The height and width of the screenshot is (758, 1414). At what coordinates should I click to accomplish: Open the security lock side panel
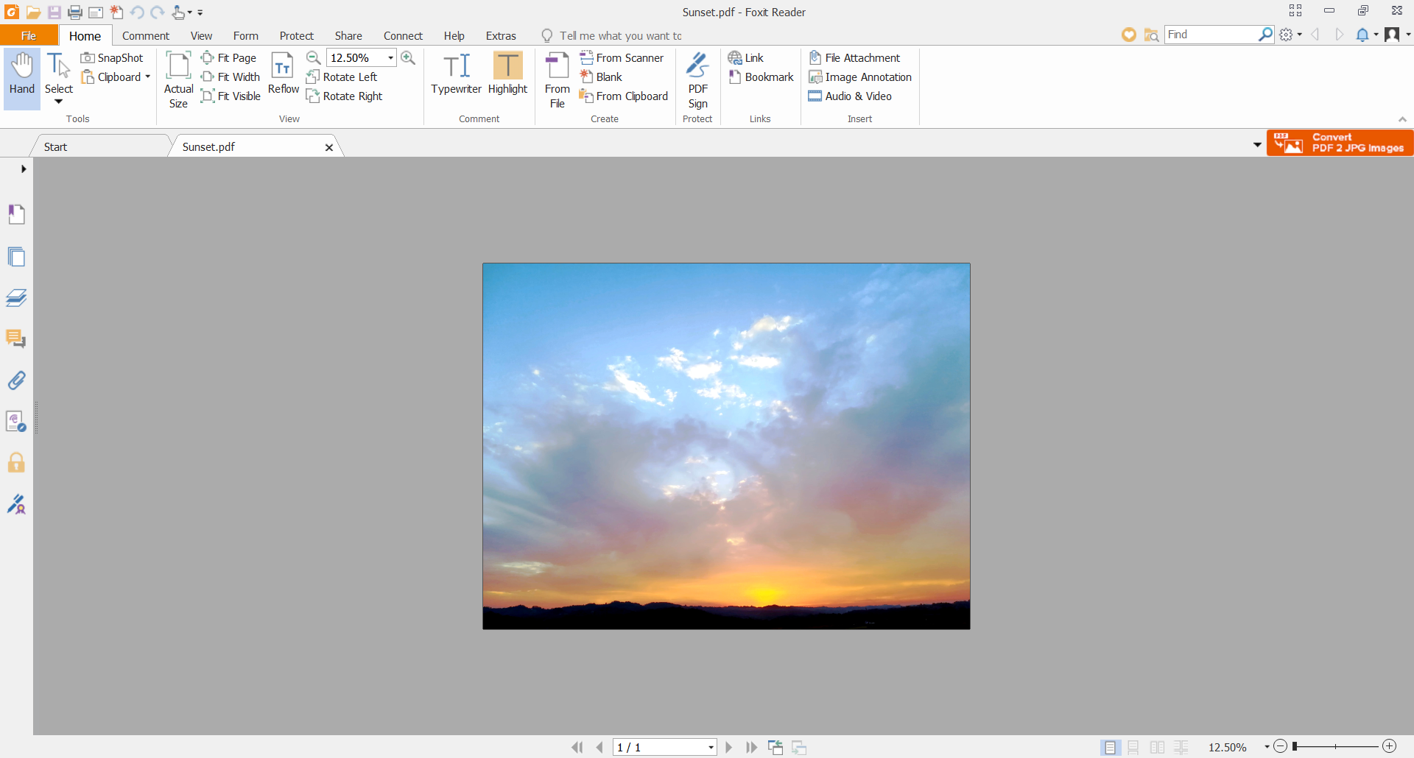pos(16,463)
